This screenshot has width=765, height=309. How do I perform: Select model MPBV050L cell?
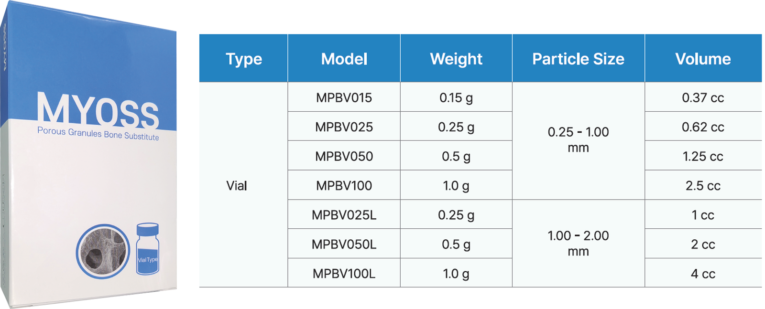coord(344,244)
